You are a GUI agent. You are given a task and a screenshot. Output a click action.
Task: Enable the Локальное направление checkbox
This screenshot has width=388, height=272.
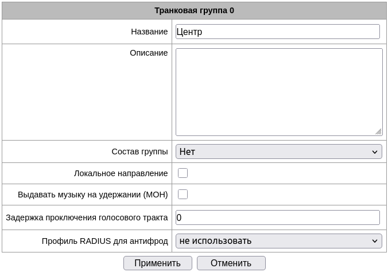(x=183, y=173)
